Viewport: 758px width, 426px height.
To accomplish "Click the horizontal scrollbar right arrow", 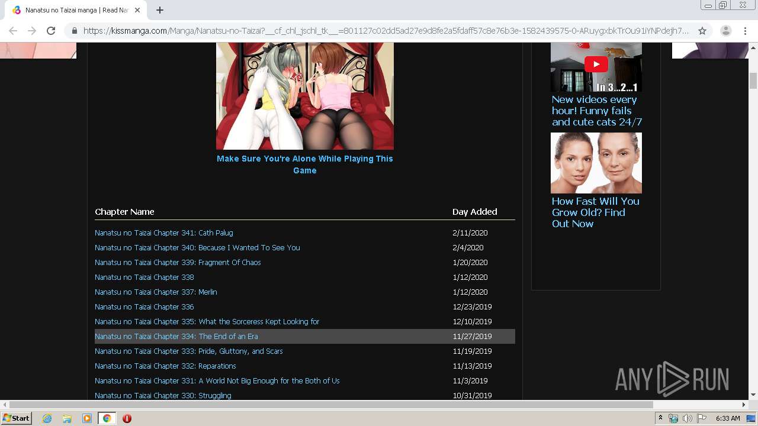I will click(744, 405).
